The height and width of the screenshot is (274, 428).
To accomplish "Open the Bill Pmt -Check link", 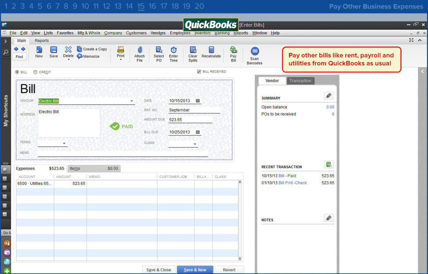I will (x=292, y=183).
